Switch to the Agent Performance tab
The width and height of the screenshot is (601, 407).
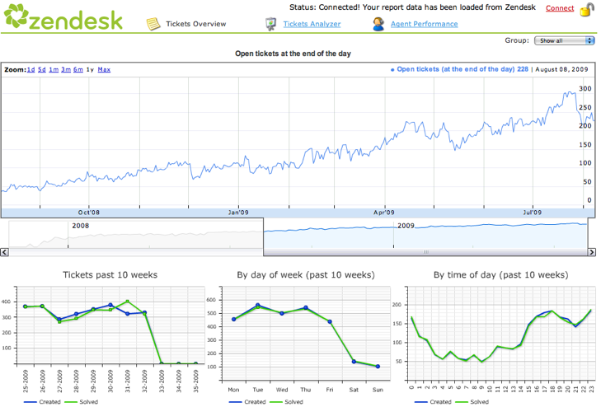point(425,24)
